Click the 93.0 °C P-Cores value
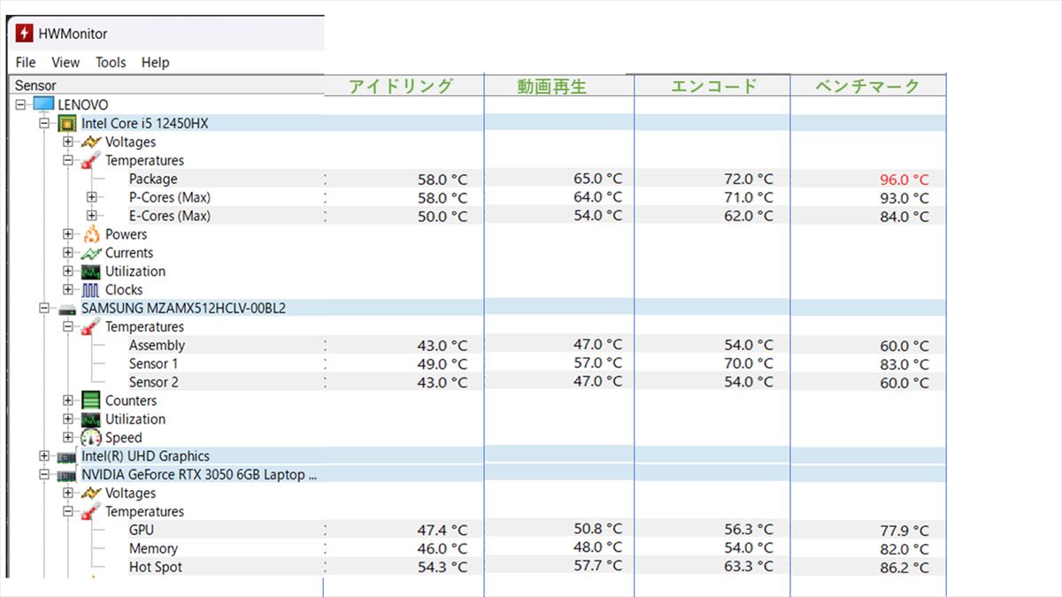Screen dimensions: 1062x597 click(904, 198)
